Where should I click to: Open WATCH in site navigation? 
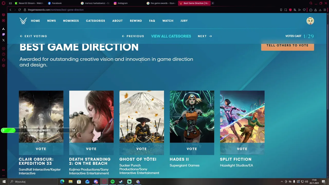[168, 21]
